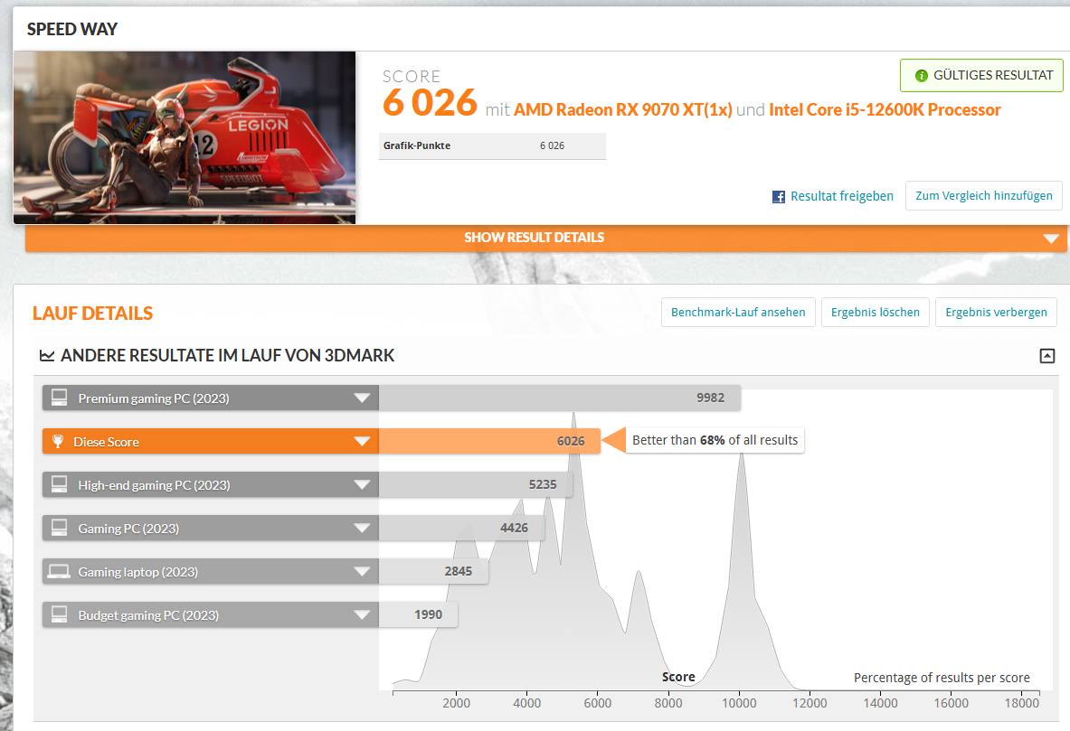The image size is (1070, 731).
Task: Expand the Premium gaming PC (2023) dropdown arrow
Action: pos(363,398)
